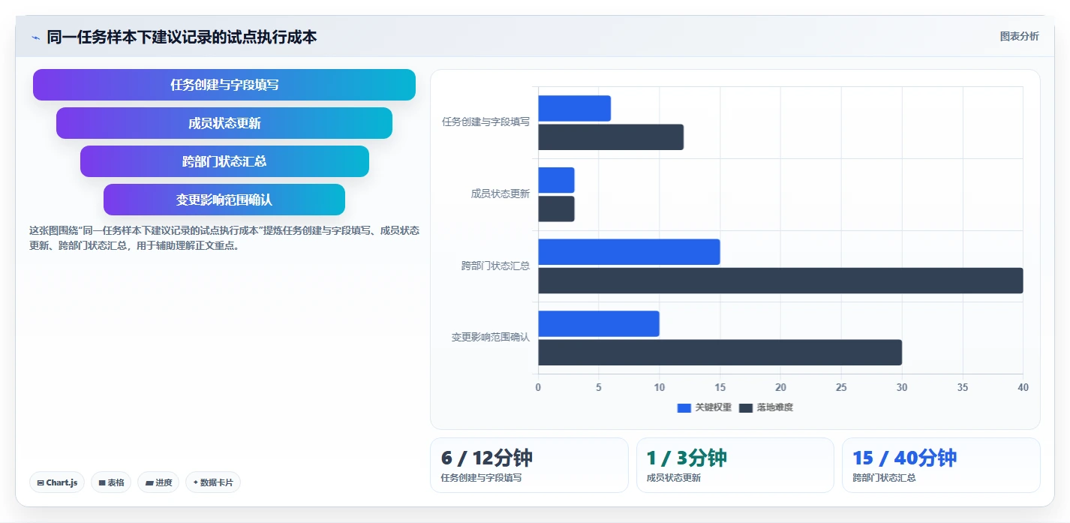Click the dark bar for 成员状态更新
The image size is (1070, 523).
pyautogui.click(x=557, y=209)
